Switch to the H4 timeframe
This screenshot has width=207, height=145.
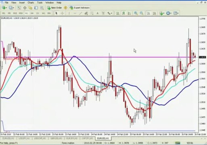32,13
